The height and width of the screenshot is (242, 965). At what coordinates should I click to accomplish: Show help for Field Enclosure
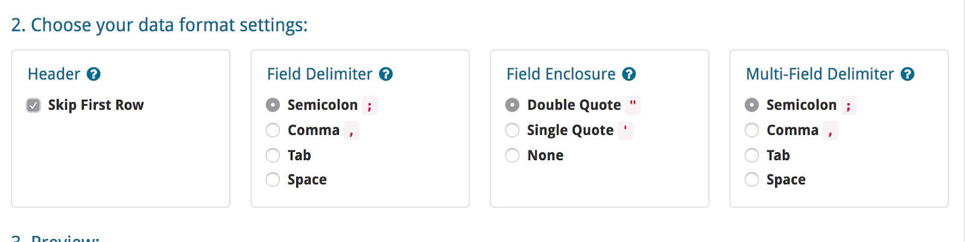629,74
